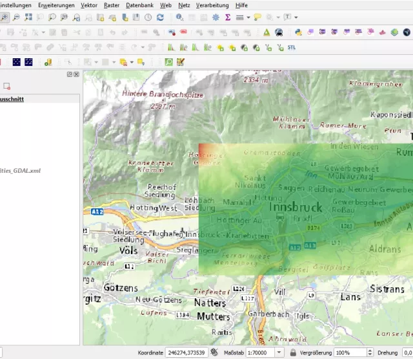Toggle the scale lock icon in status bar
Viewport: 413px width, 359px height.
[292, 353]
